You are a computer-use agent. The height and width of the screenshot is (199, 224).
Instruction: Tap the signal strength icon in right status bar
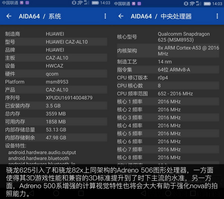pos(199,3)
